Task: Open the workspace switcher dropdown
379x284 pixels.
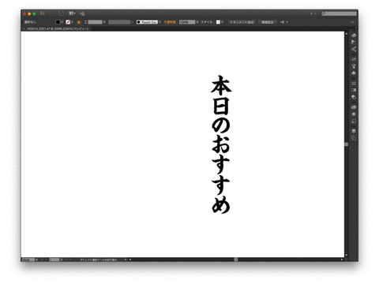Action: coord(313,13)
